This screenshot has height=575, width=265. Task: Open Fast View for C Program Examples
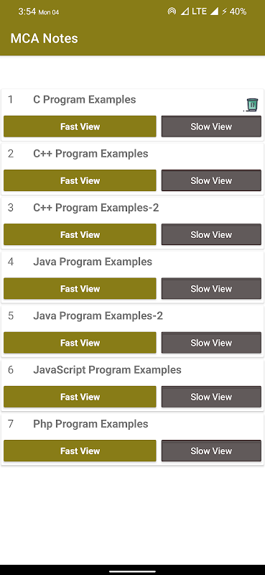click(80, 126)
